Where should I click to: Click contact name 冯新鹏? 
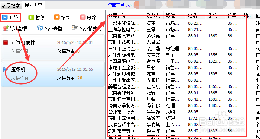pyautogui.click(x=153, y=105)
